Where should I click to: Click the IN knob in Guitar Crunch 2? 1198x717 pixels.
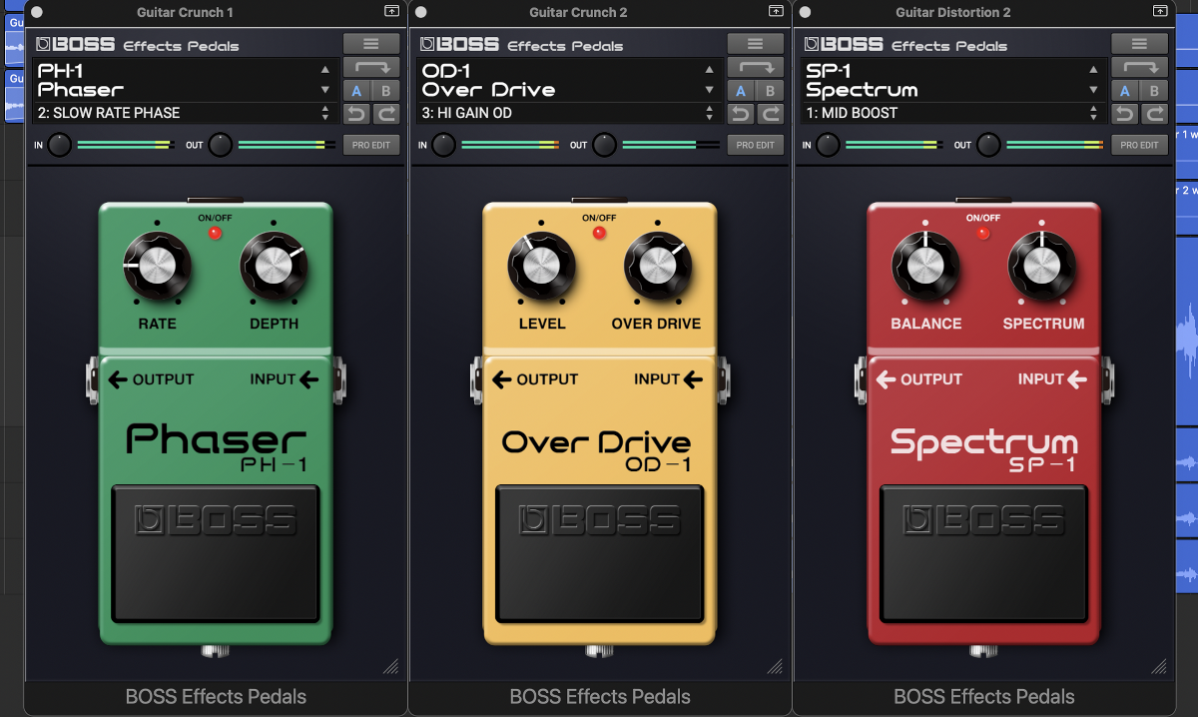(444, 145)
